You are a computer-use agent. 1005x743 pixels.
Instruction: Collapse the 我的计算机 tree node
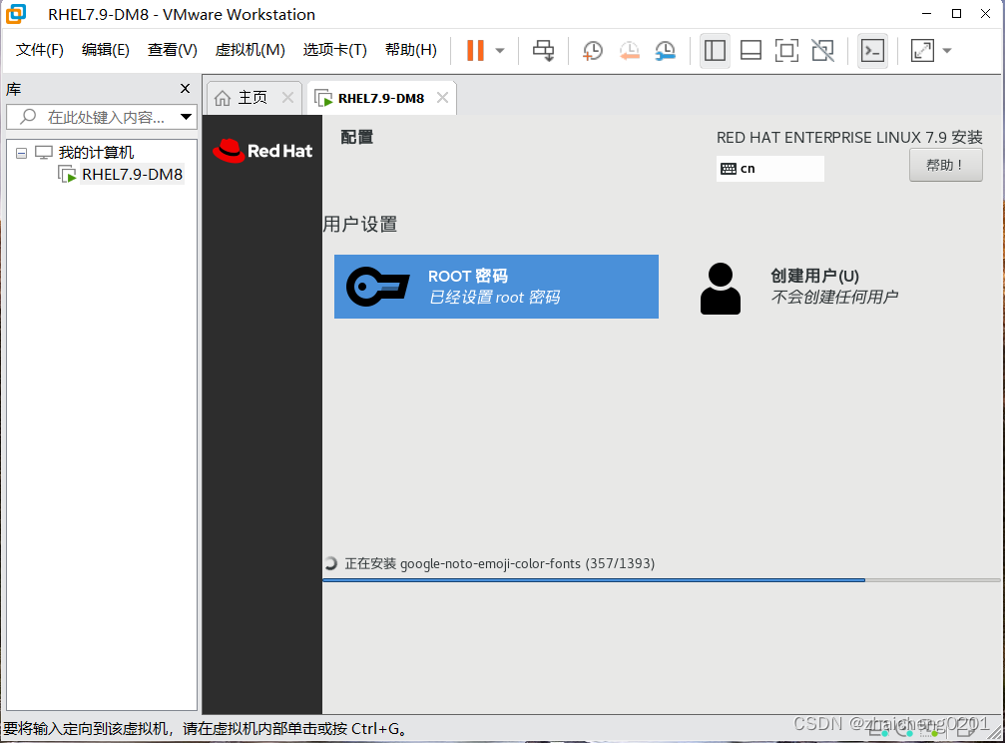coord(22,153)
